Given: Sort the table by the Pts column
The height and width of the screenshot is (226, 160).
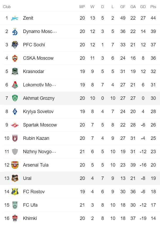Looking at the screenshot, I should point(153,7).
